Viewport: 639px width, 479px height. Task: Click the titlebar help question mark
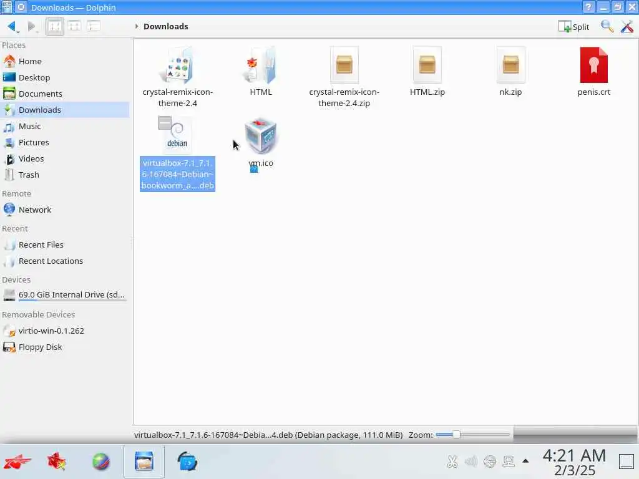pos(588,7)
